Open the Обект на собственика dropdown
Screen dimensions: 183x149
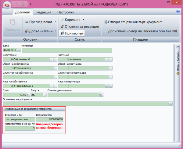(55, 68)
